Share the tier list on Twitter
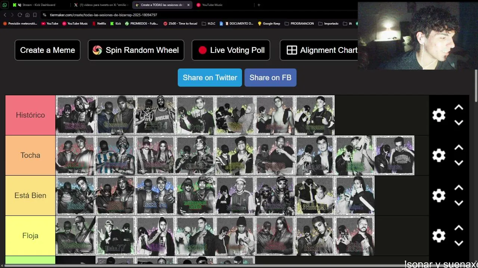Image resolution: width=478 pixels, height=268 pixels. 210,77
